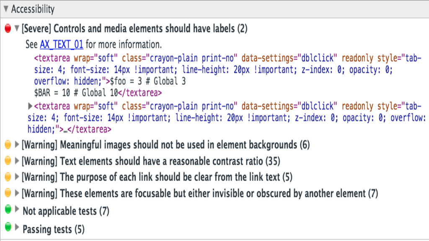The image size is (429, 241).
Task: Click the red Severe status dot
Action: point(8,28)
